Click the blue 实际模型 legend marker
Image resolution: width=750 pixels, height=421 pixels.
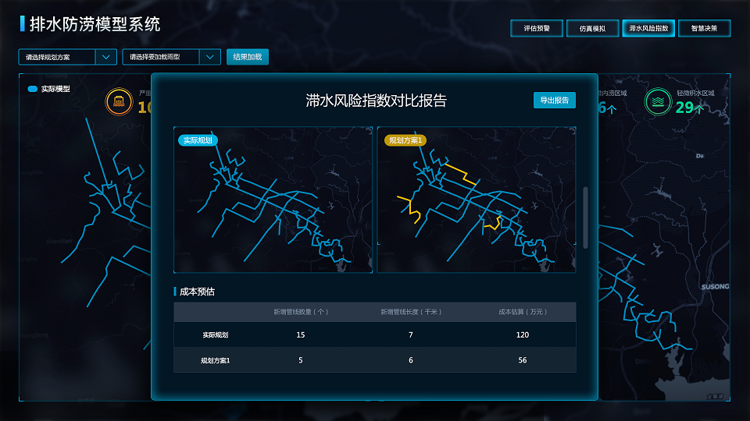pos(33,89)
